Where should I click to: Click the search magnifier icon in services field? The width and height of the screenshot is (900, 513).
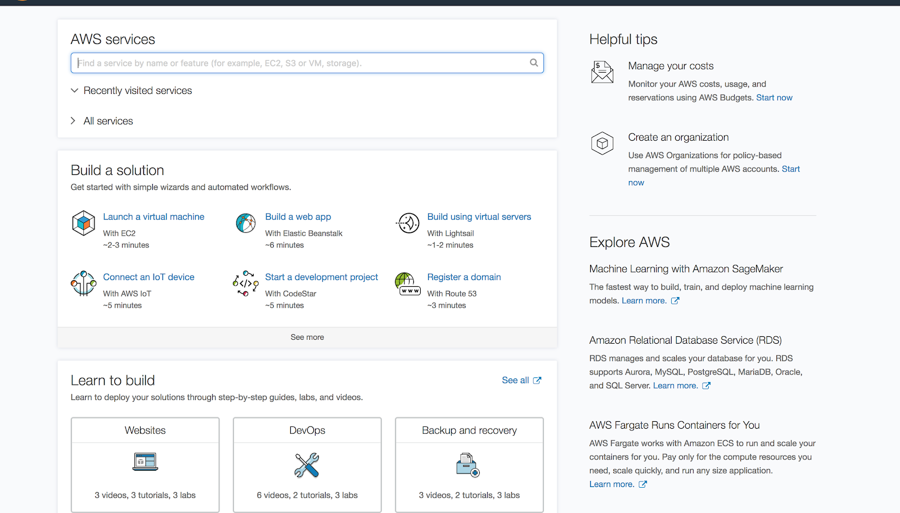click(x=534, y=62)
